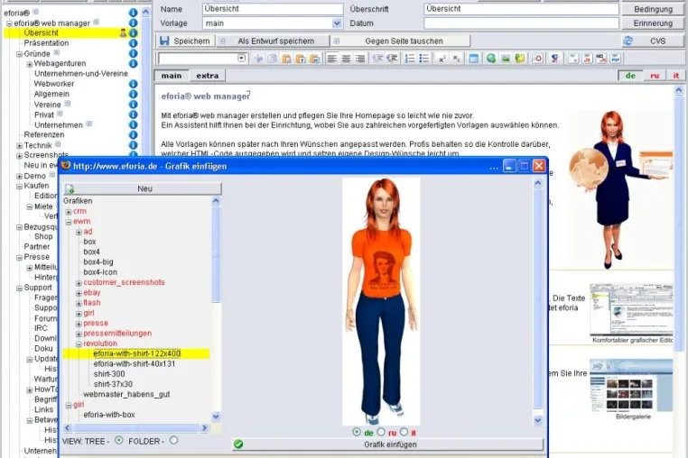Expand the crm folder in Grafiken tree
This screenshot has height=458, width=688.
click(x=69, y=212)
